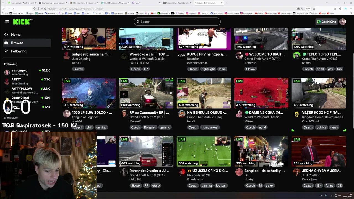Click chiquitai channel avatar
The image size is (354, 199).
pos(124,172)
